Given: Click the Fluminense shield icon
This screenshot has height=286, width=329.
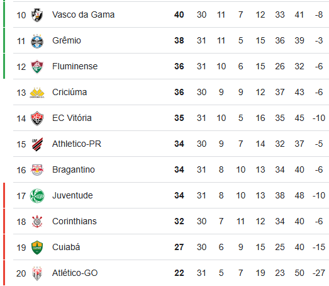Looking at the screenshot, I should click(x=37, y=67).
